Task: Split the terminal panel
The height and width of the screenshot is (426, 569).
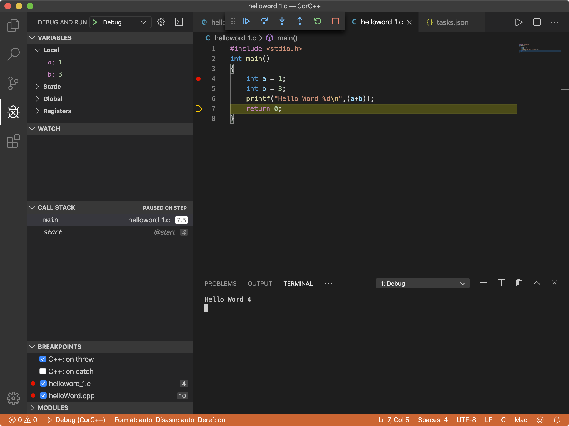Action: pyautogui.click(x=501, y=283)
